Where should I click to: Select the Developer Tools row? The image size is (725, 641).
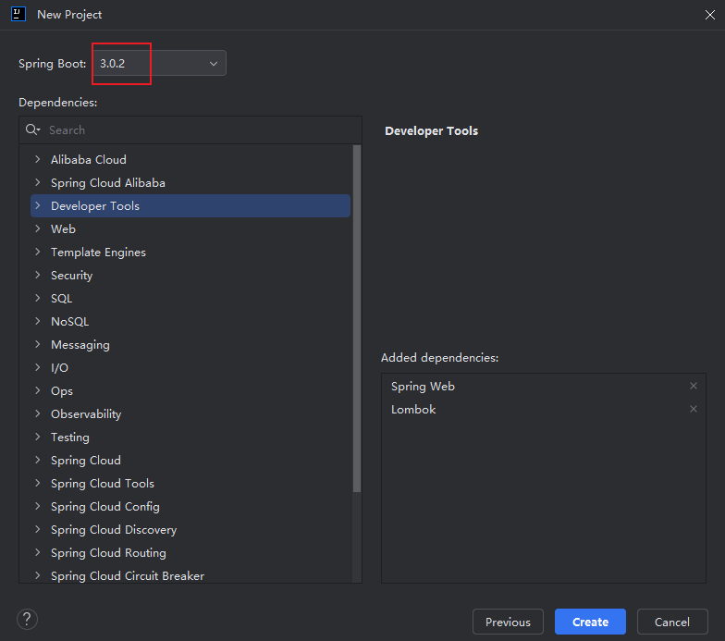190,205
